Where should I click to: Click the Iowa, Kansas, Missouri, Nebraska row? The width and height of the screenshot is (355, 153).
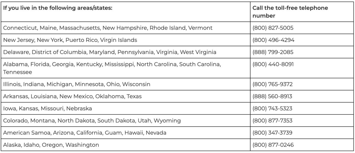click(x=177, y=108)
